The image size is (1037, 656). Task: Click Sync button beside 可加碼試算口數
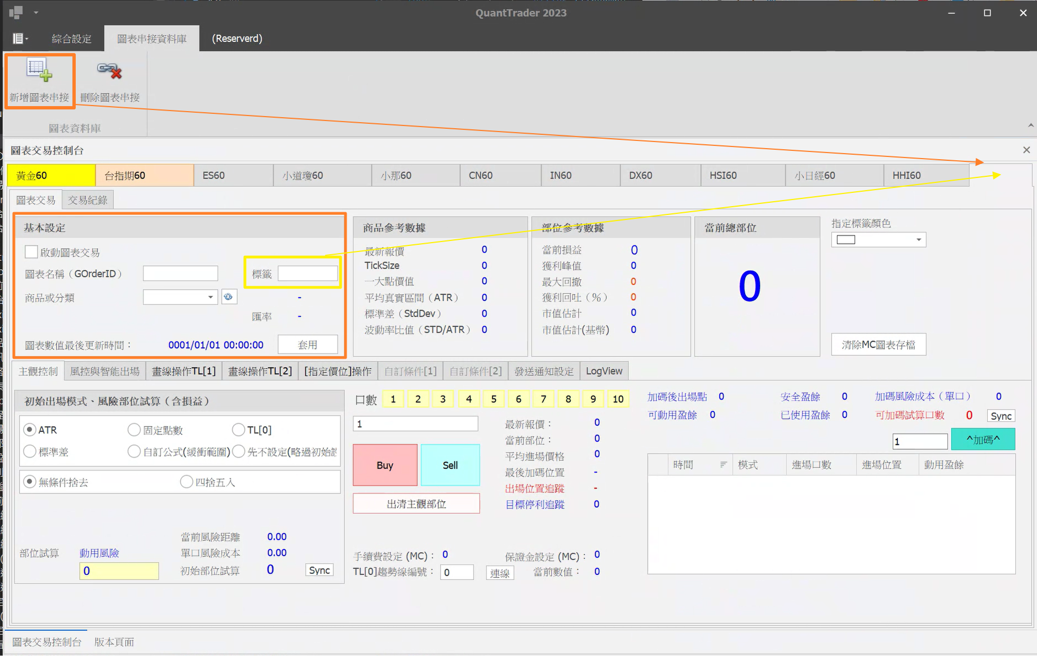[1001, 416]
